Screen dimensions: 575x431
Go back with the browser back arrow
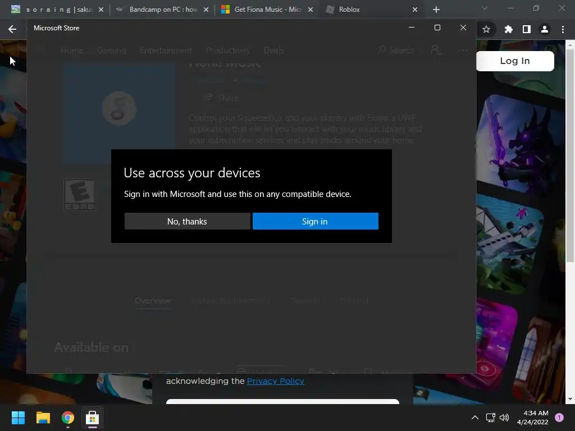point(12,29)
